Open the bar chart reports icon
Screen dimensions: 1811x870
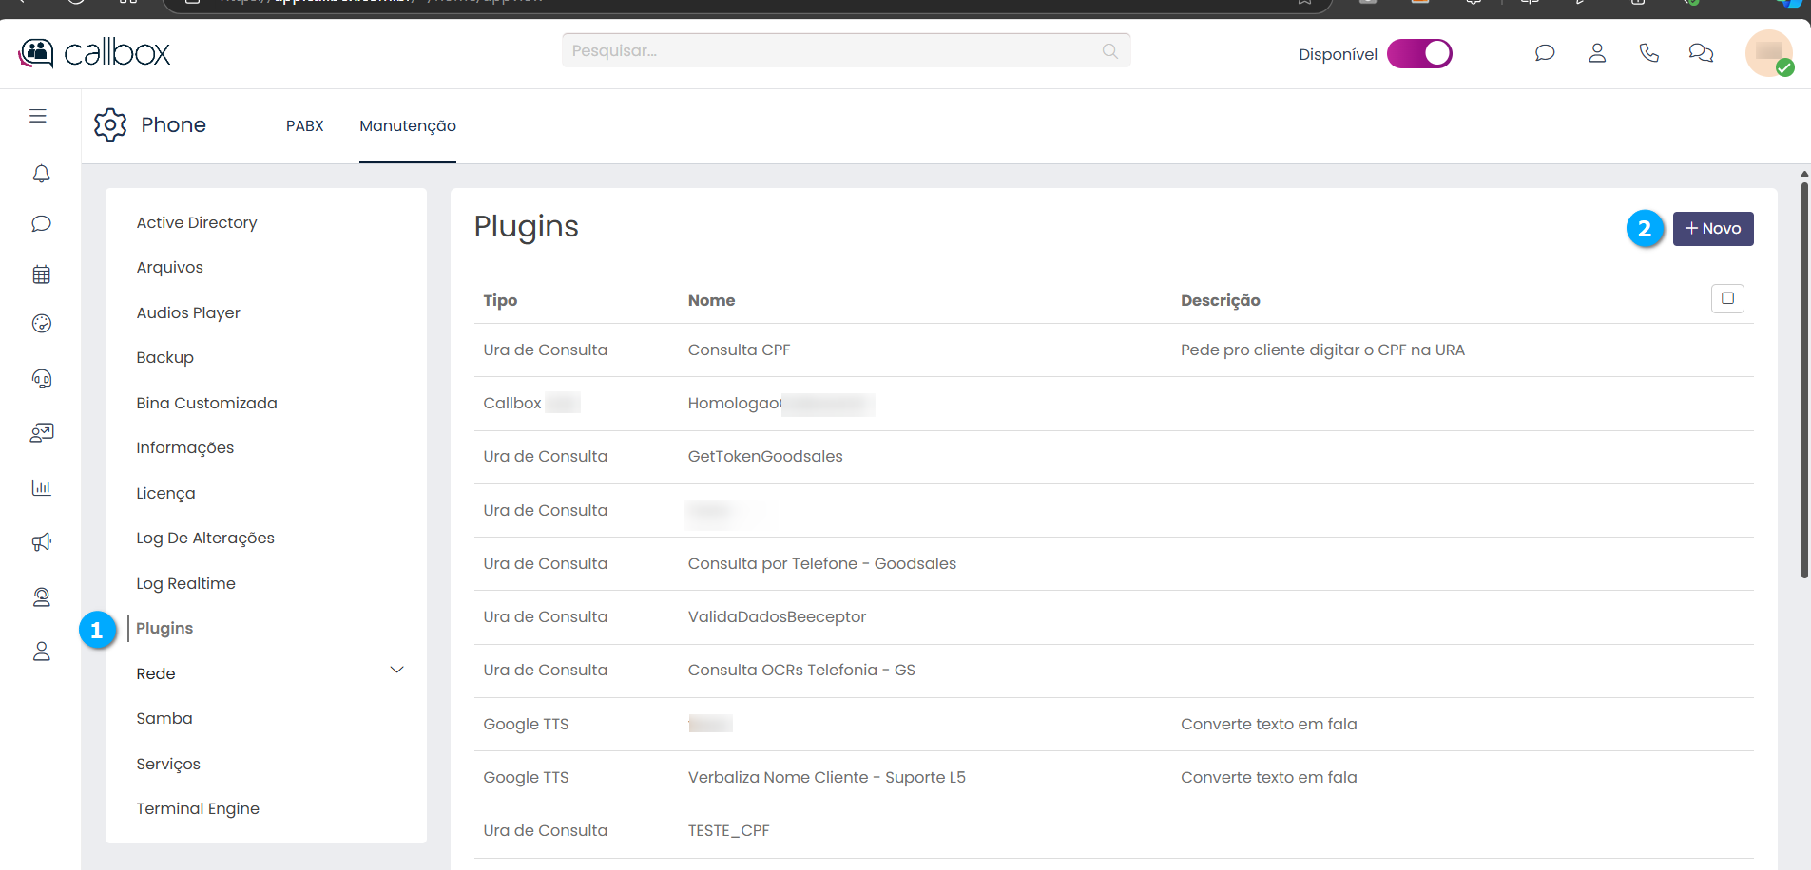click(41, 488)
